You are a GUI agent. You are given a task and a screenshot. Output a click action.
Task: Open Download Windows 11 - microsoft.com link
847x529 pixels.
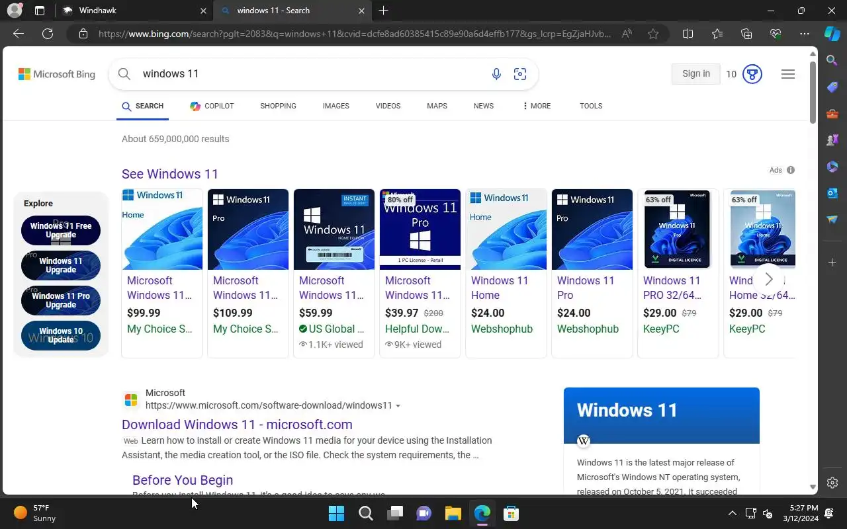(237, 425)
